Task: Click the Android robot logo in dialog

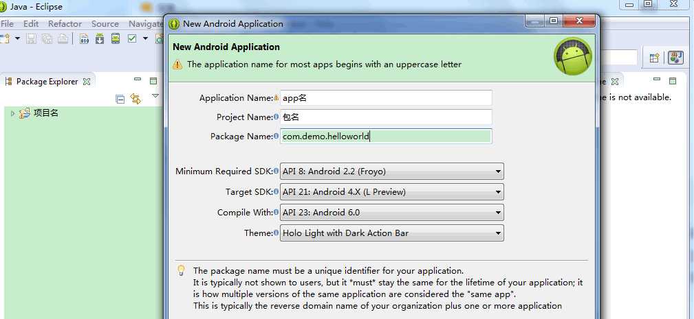Action: pos(573,56)
